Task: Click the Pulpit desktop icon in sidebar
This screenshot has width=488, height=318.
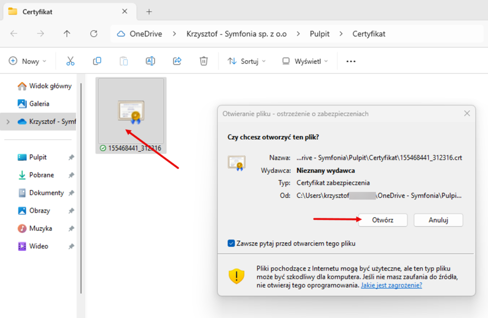Action: click(x=22, y=157)
